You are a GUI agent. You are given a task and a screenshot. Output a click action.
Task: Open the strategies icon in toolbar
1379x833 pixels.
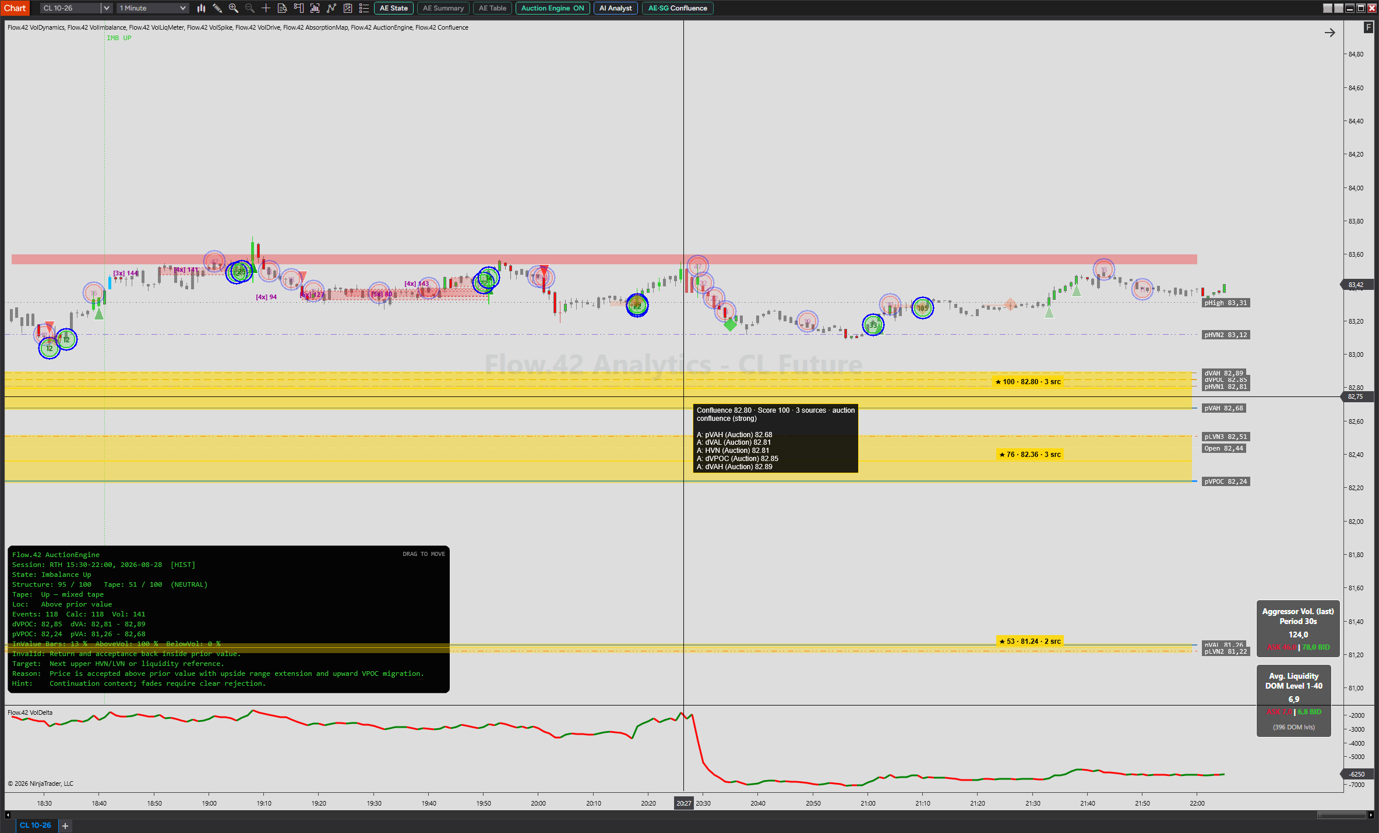(331, 8)
